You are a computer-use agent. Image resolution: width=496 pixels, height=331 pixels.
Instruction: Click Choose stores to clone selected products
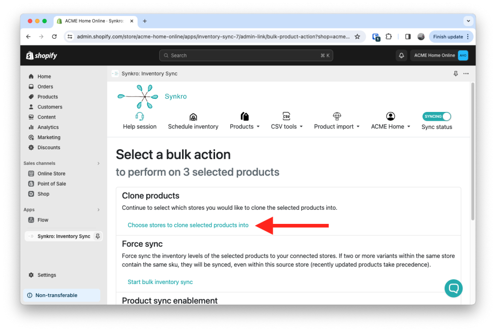coord(188,225)
